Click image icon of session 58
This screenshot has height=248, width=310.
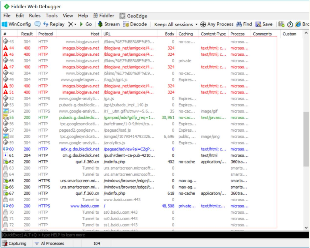tap(5, 136)
